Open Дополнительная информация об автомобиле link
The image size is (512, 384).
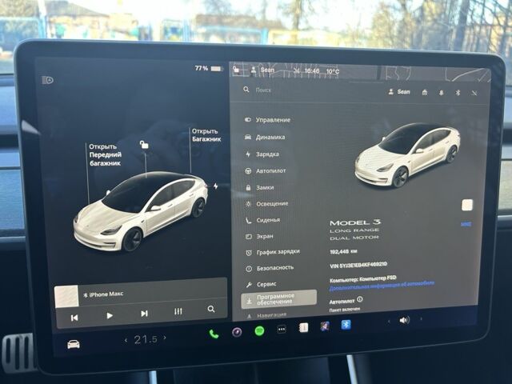382,283
